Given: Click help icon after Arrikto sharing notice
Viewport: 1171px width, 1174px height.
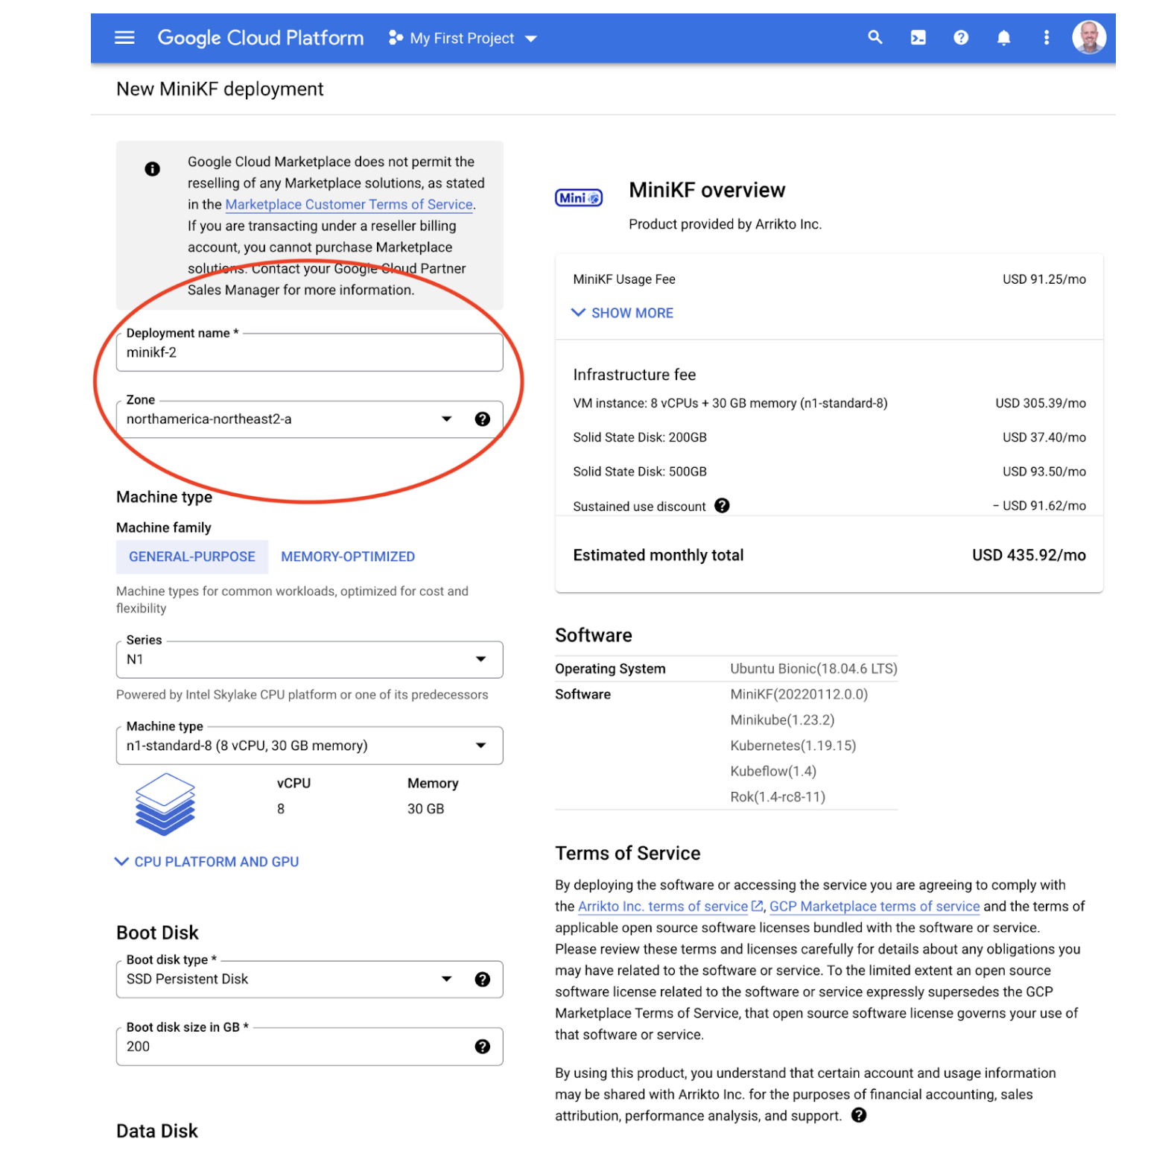Looking at the screenshot, I should (859, 1115).
